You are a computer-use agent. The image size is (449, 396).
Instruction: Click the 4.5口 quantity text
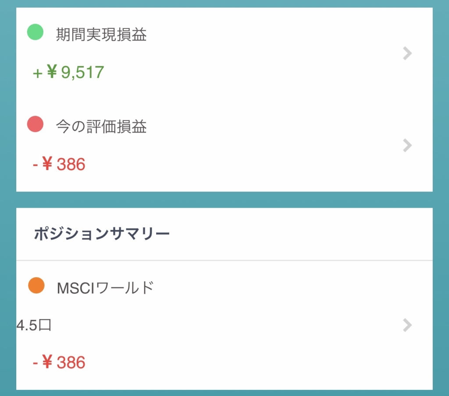[x=34, y=325]
